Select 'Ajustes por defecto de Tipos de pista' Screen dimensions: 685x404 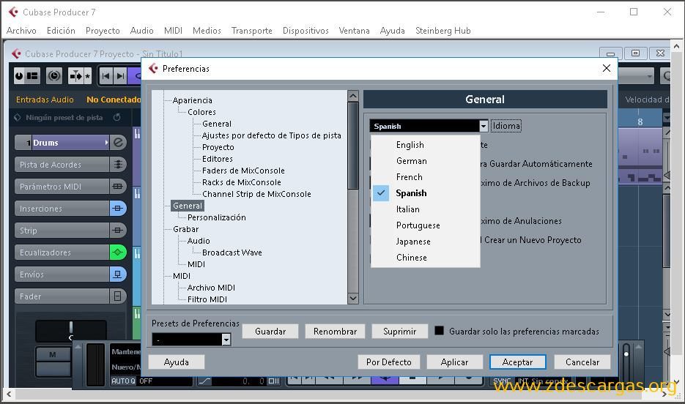(x=271, y=135)
